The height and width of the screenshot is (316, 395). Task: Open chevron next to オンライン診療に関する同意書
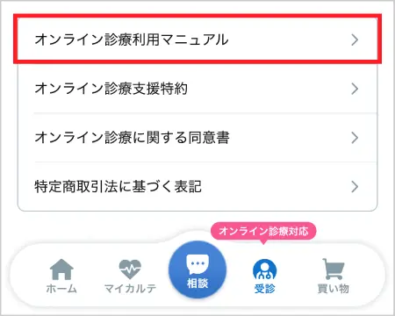pyautogui.click(x=355, y=138)
